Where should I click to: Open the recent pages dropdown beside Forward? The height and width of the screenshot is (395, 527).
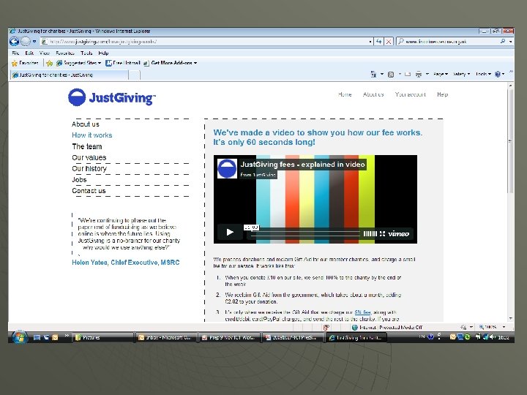(x=34, y=42)
